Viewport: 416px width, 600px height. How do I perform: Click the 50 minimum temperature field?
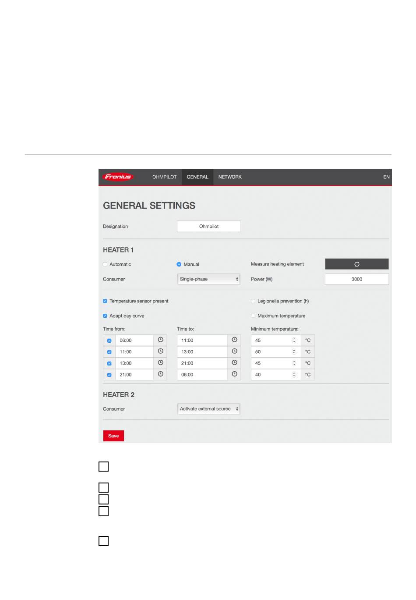click(x=276, y=351)
